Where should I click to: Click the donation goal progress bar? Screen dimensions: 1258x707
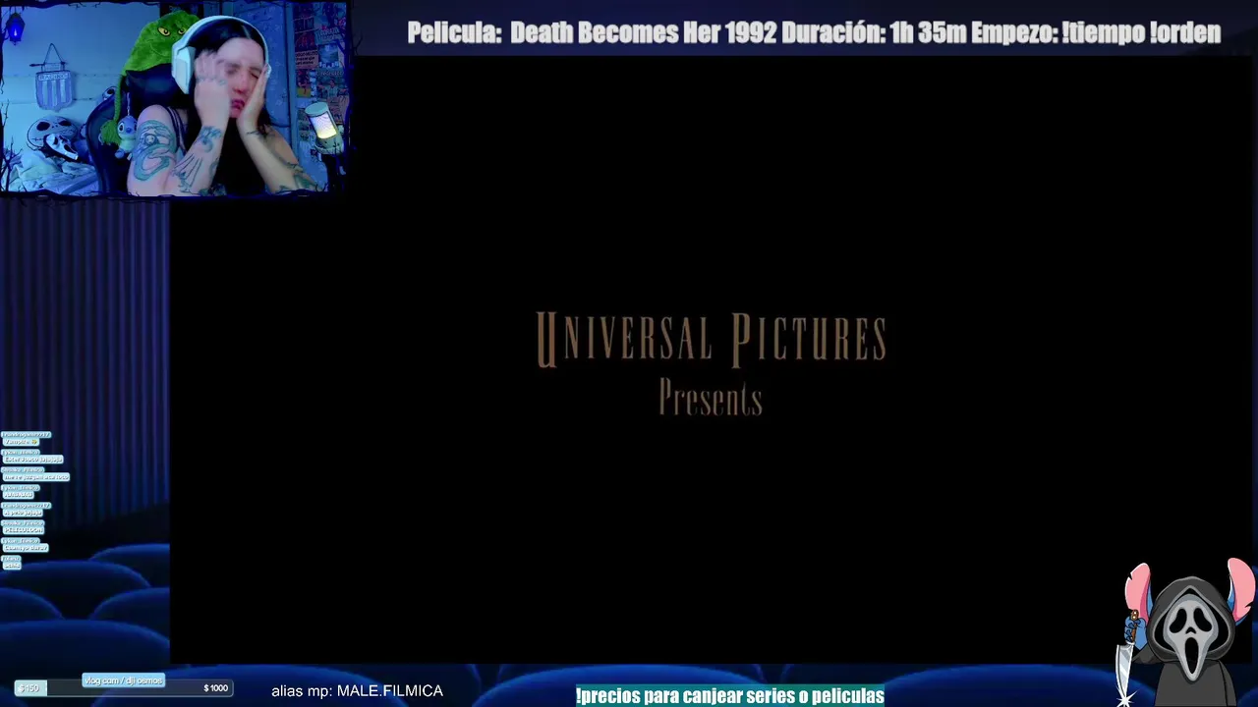(x=124, y=688)
